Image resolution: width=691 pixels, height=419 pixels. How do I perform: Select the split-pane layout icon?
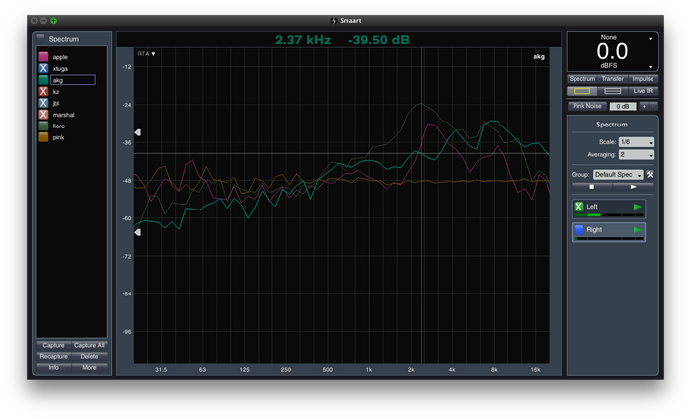click(613, 90)
